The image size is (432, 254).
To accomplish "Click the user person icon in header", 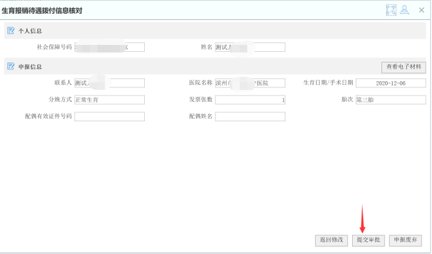I will click(405, 9).
